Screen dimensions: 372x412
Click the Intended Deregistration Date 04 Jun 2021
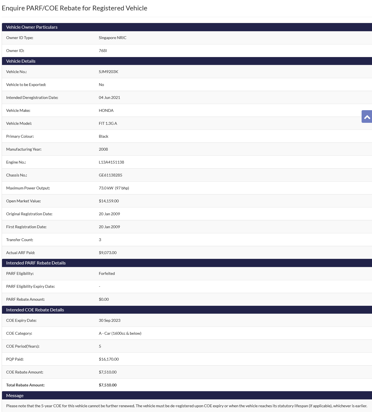[109, 98]
